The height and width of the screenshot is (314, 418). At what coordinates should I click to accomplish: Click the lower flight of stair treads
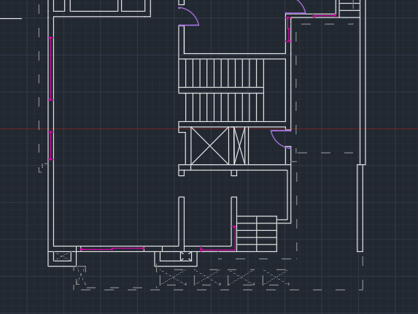pyautogui.click(x=225, y=107)
